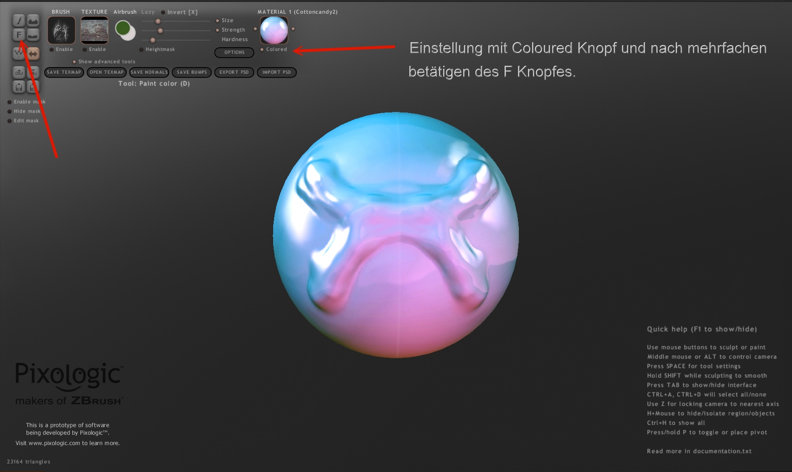Toggle the wireframe triangle icon
This screenshot has height=472, width=792.
pyautogui.click(x=18, y=53)
